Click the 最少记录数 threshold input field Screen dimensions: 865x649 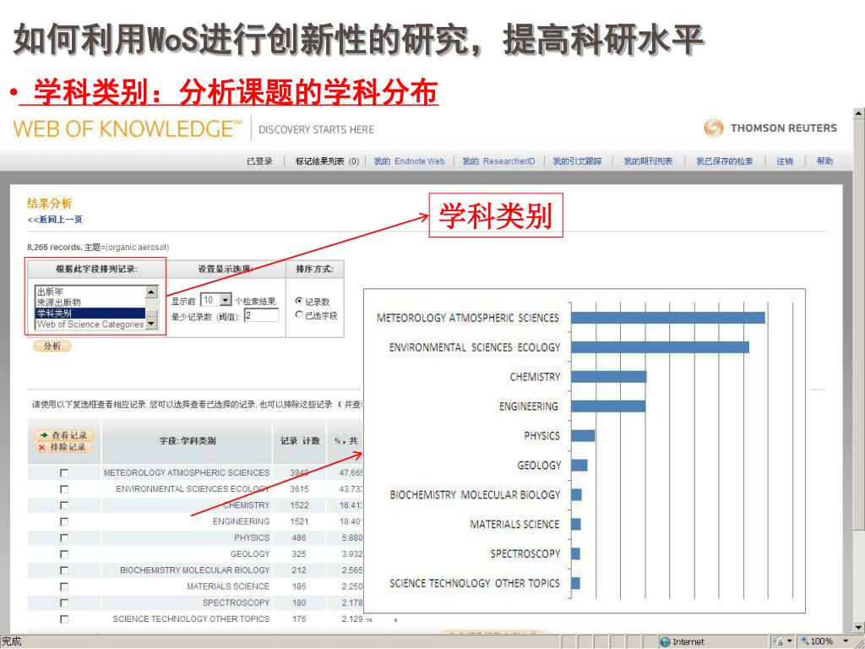tap(262, 315)
